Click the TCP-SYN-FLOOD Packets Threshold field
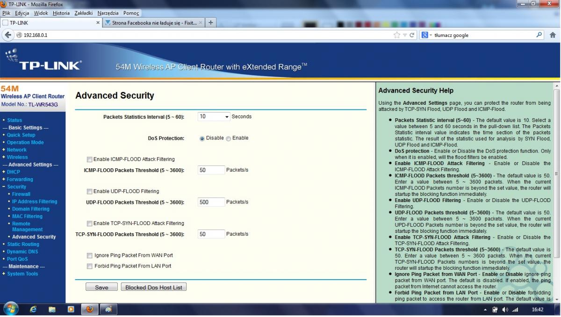 tap(211, 234)
